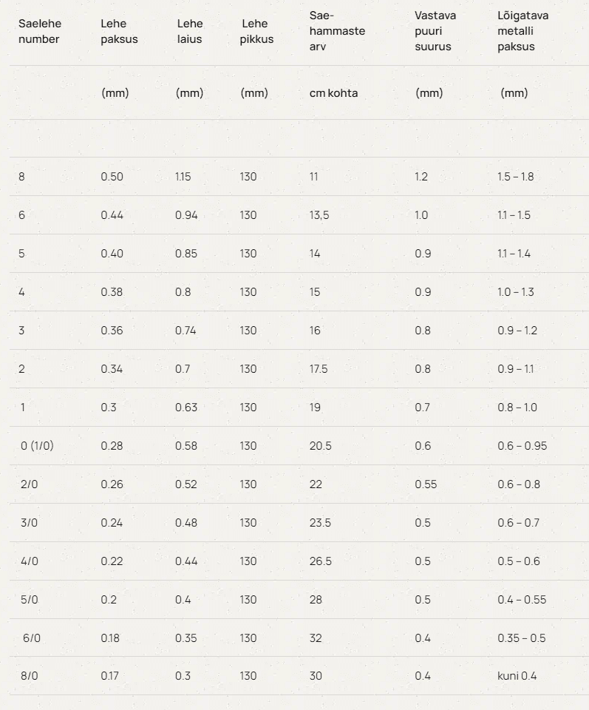The height and width of the screenshot is (710, 589).
Task: Click the "Lõigatava metalli paksus" header
Action: (522, 31)
